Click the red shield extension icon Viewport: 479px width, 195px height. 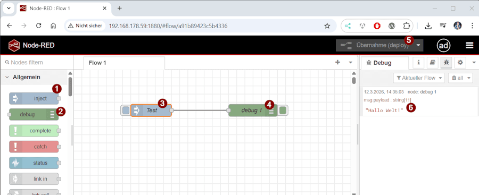tap(377, 26)
